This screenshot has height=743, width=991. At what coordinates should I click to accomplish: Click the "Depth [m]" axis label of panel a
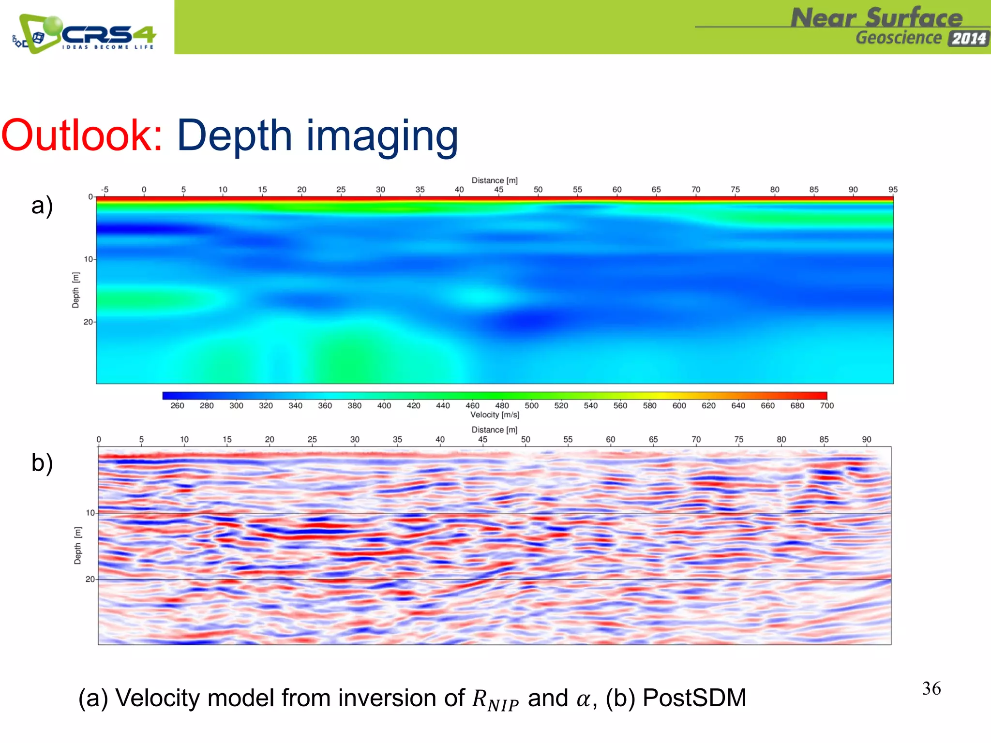[x=75, y=290]
